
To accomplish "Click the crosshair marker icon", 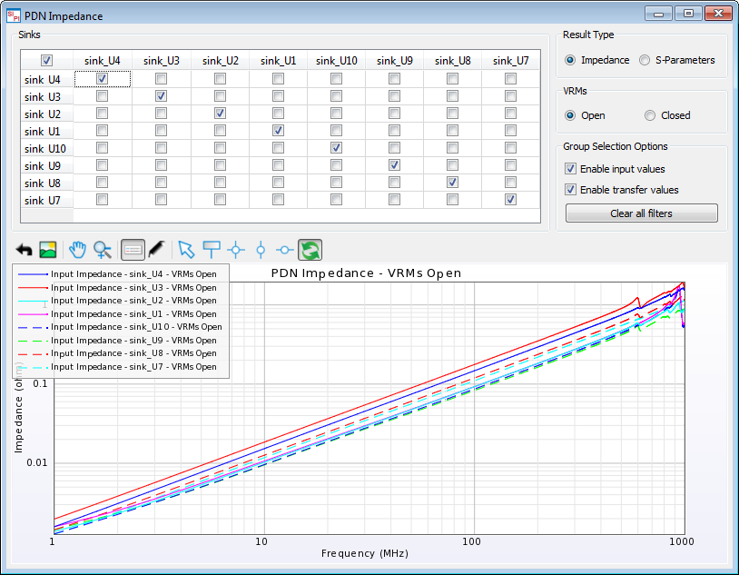I will click(236, 249).
